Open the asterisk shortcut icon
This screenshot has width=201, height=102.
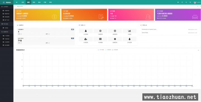click(115, 39)
